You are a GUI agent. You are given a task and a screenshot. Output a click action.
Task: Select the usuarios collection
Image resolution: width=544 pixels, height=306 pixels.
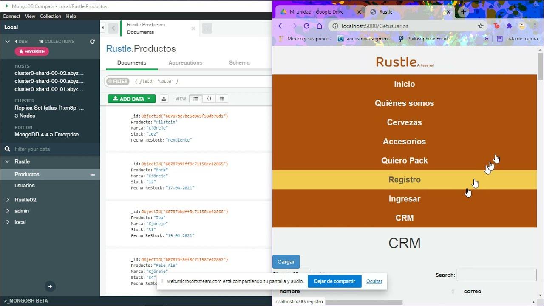[25, 185]
